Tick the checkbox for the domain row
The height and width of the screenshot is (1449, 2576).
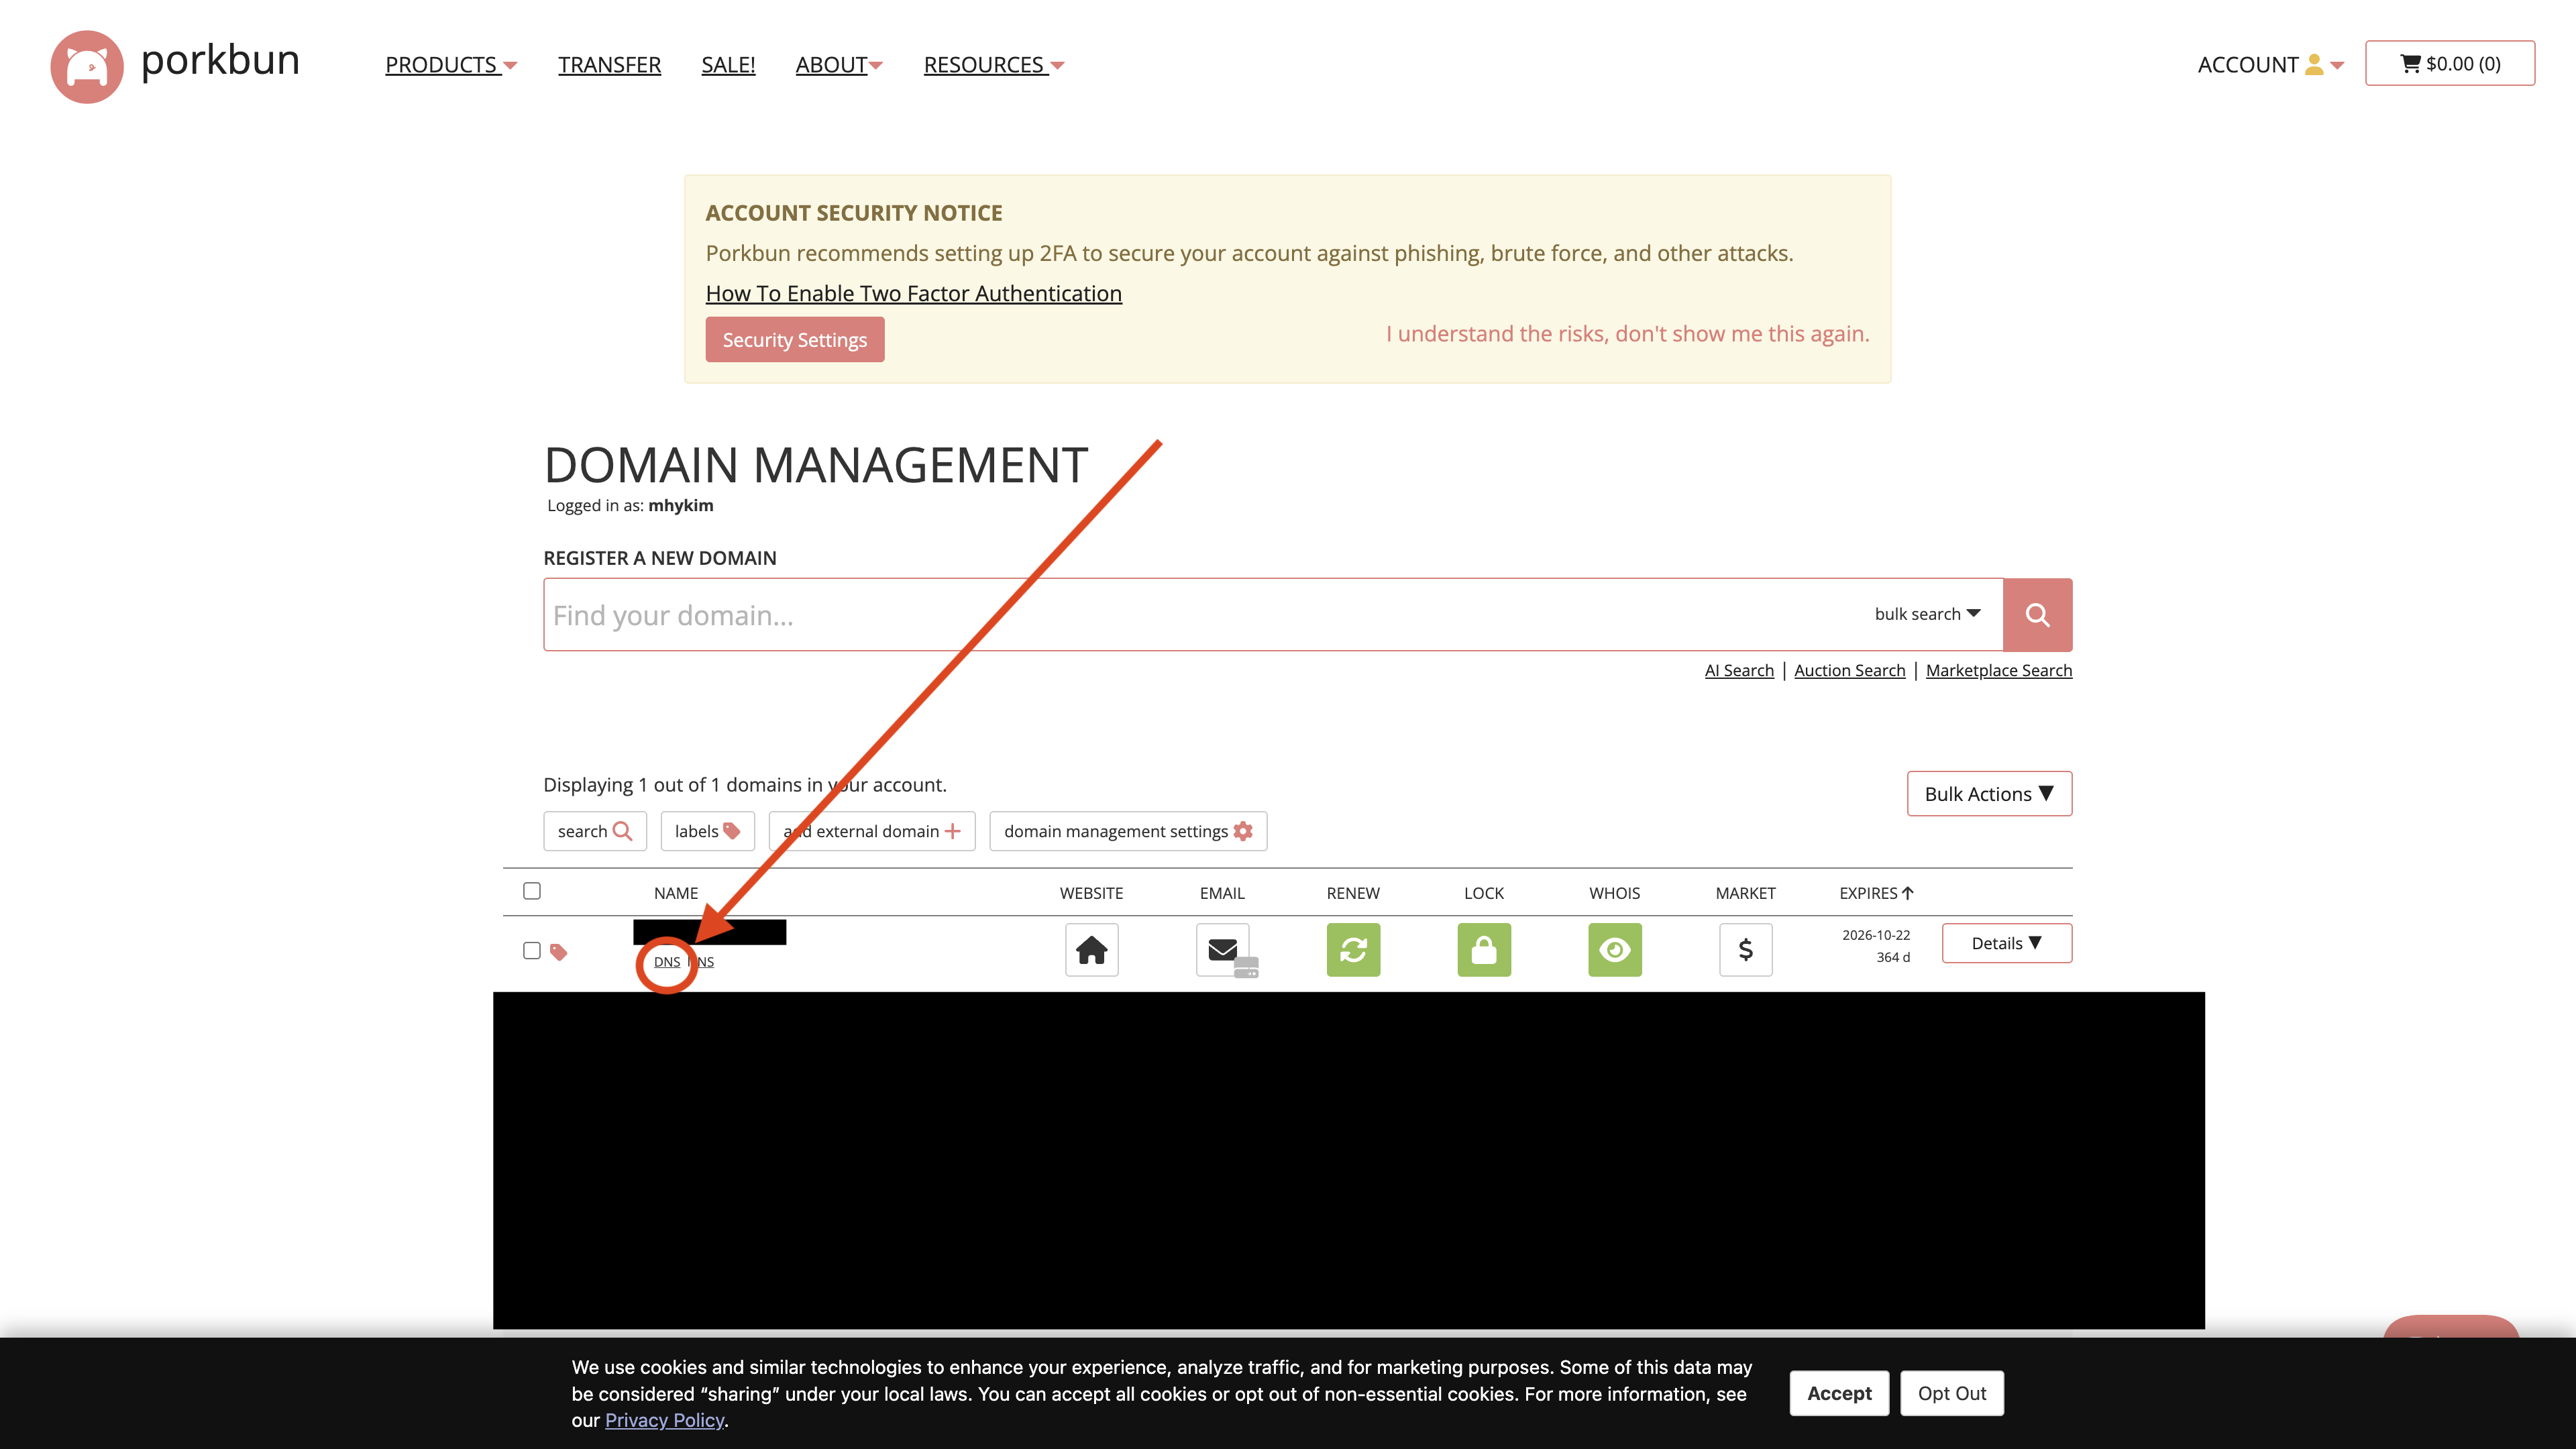(532, 950)
